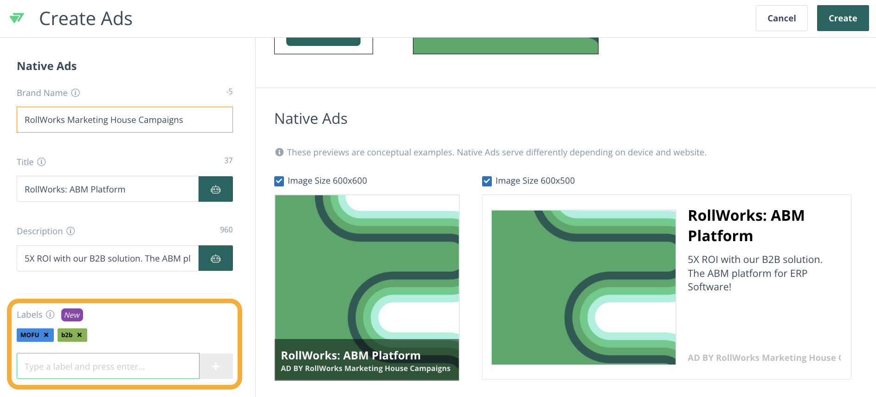Remove the MOFU label
This screenshot has width=876, height=397.
[x=46, y=335]
